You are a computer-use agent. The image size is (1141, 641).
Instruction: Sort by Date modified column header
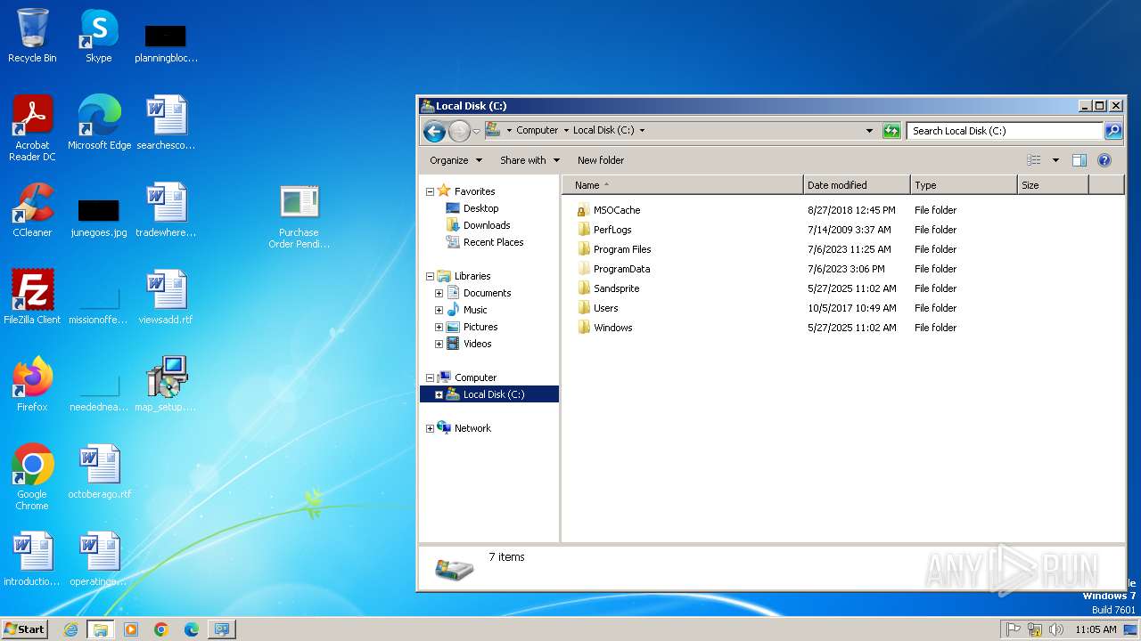857,185
